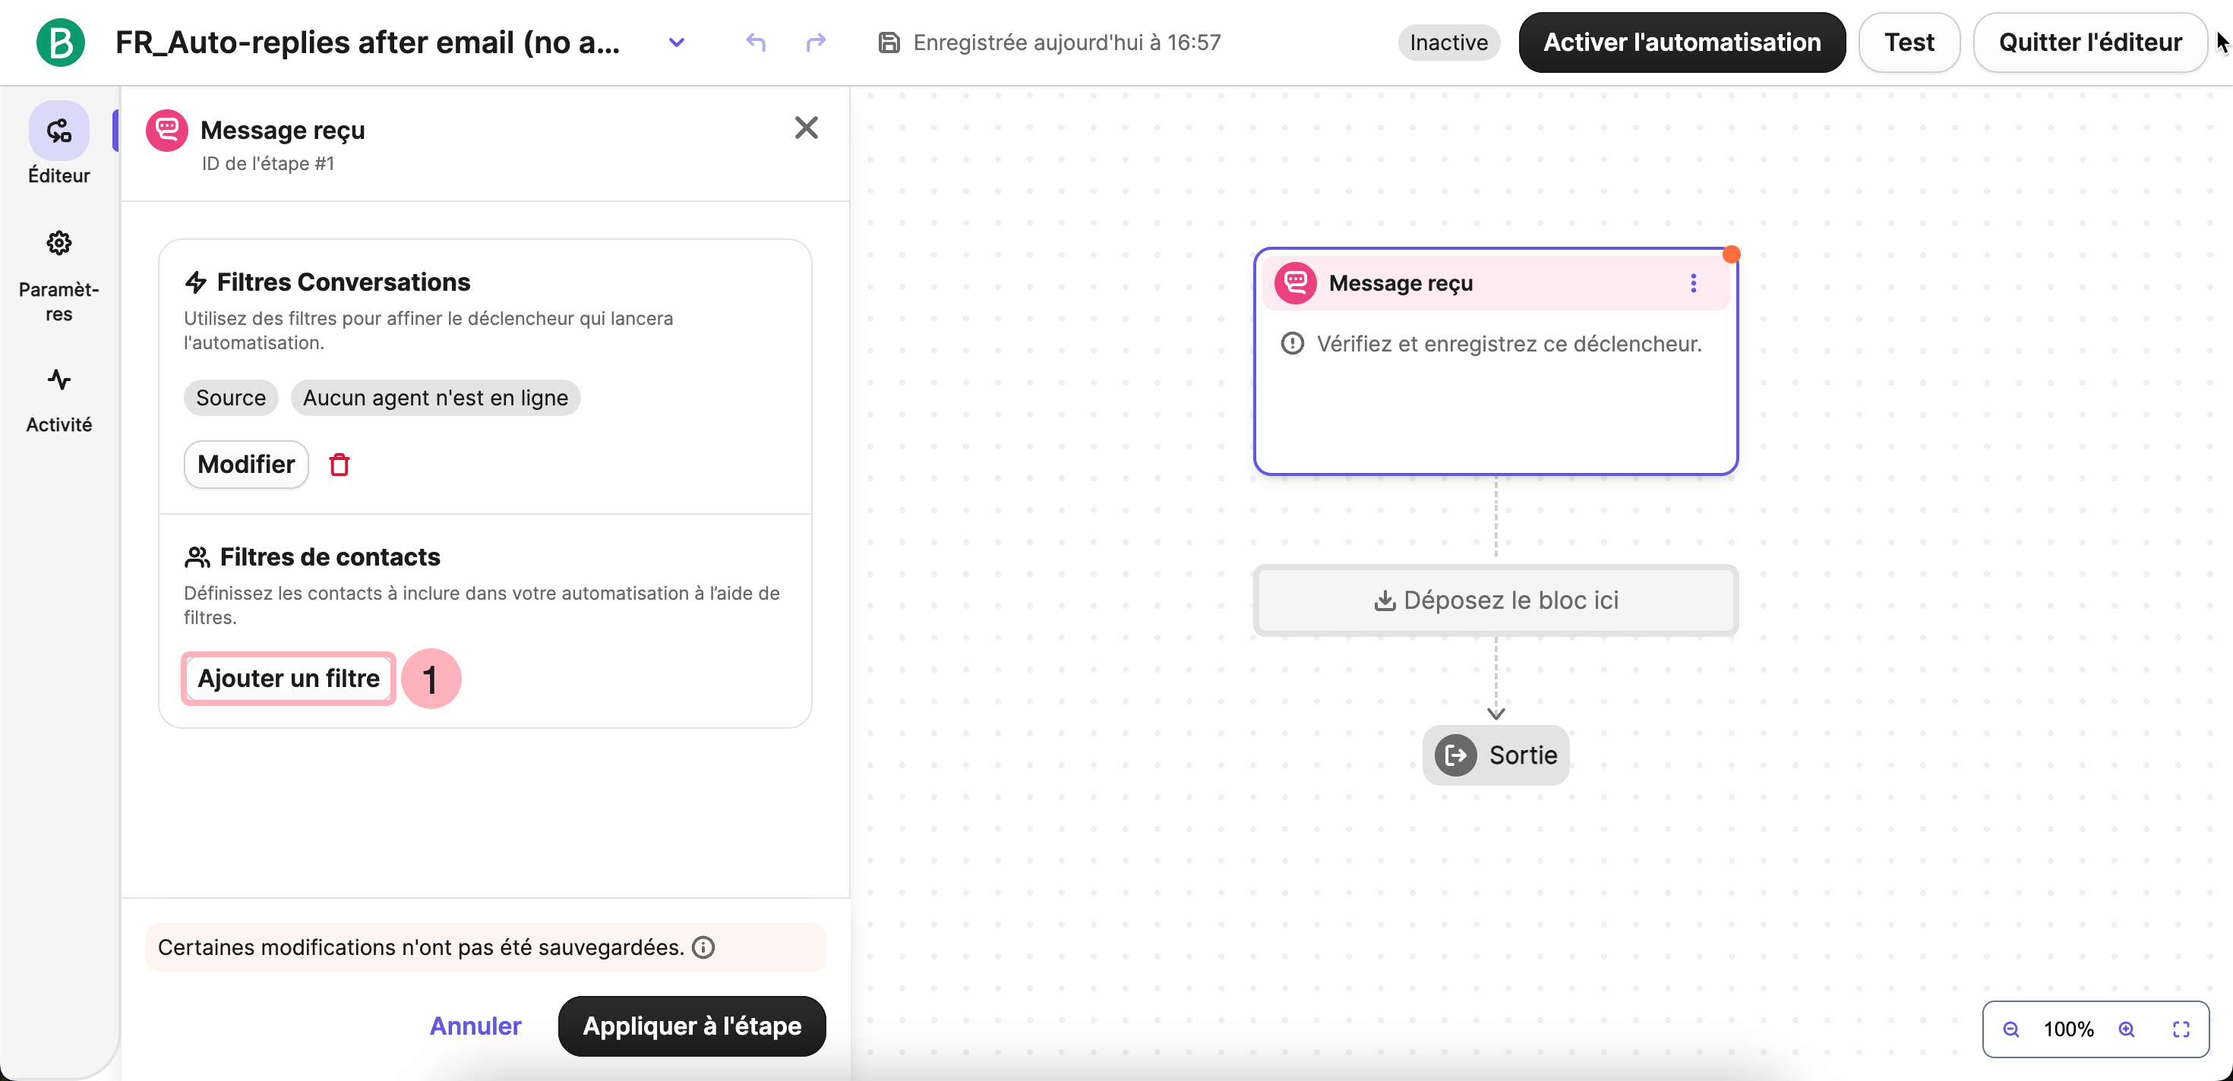Click Annuler to cancel changes
This screenshot has height=1081, width=2233.
(x=475, y=1026)
